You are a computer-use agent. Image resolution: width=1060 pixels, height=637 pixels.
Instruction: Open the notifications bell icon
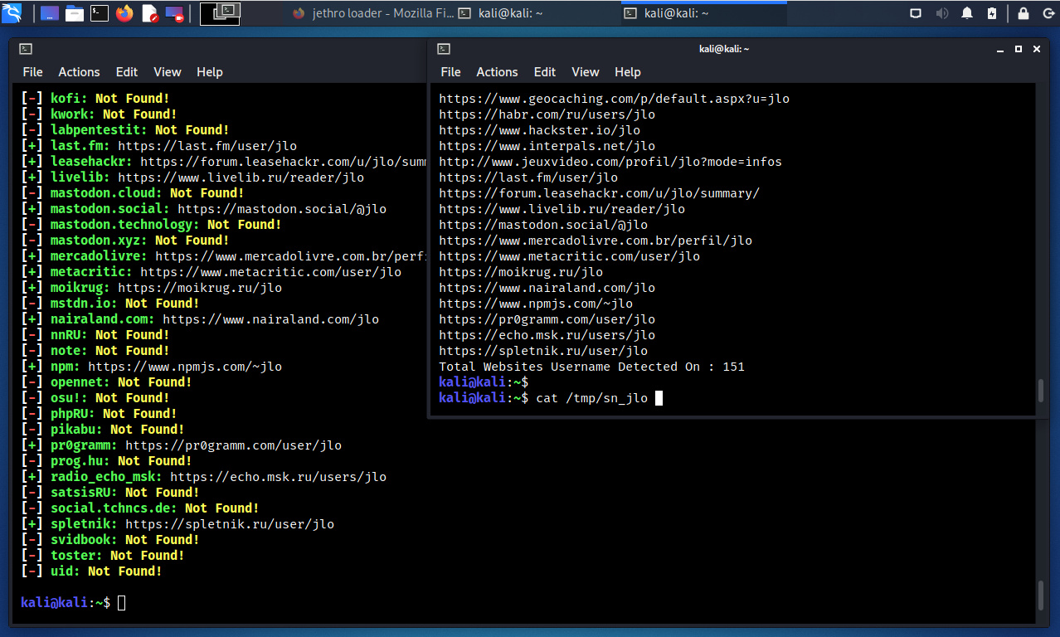[967, 13]
